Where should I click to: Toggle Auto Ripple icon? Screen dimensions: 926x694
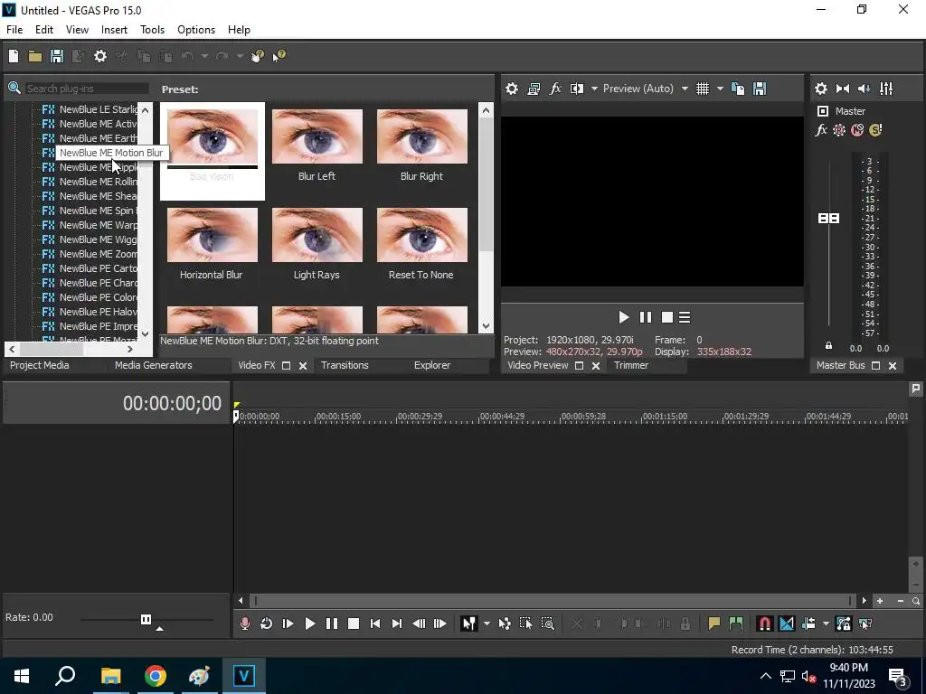[x=808, y=624]
